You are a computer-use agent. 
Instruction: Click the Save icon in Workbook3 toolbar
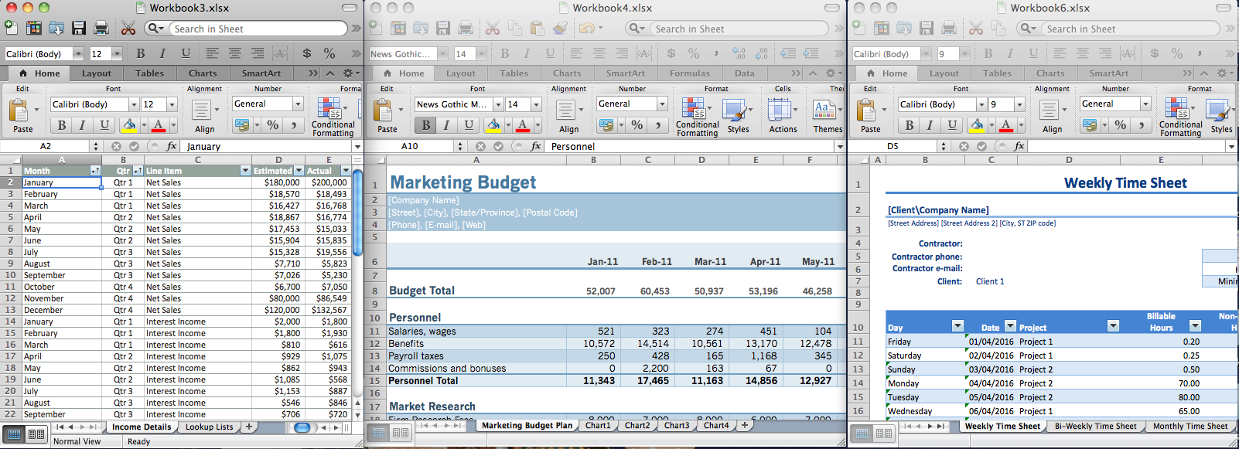[x=79, y=29]
